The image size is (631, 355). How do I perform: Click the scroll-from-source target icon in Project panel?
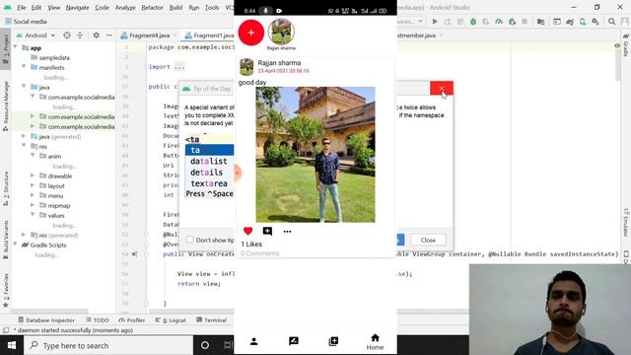pos(67,35)
